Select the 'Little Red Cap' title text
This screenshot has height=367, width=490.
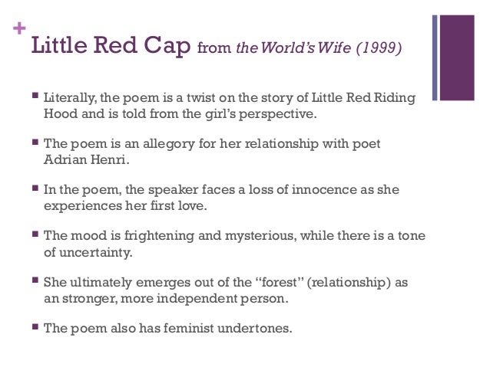(111, 46)
